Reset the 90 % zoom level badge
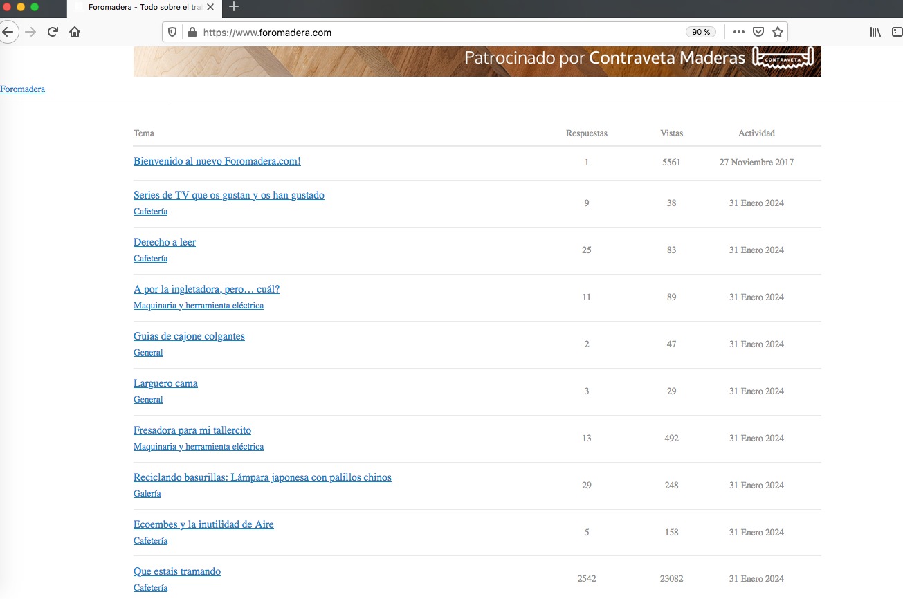 [701, 32]
